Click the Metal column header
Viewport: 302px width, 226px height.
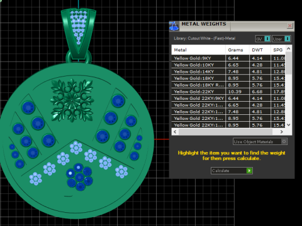(198, 50)
